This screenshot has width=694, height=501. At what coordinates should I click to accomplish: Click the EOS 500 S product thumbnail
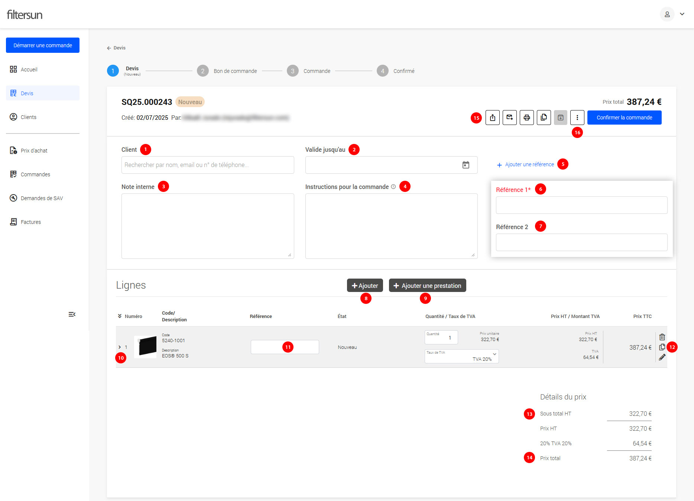point(146,347)
